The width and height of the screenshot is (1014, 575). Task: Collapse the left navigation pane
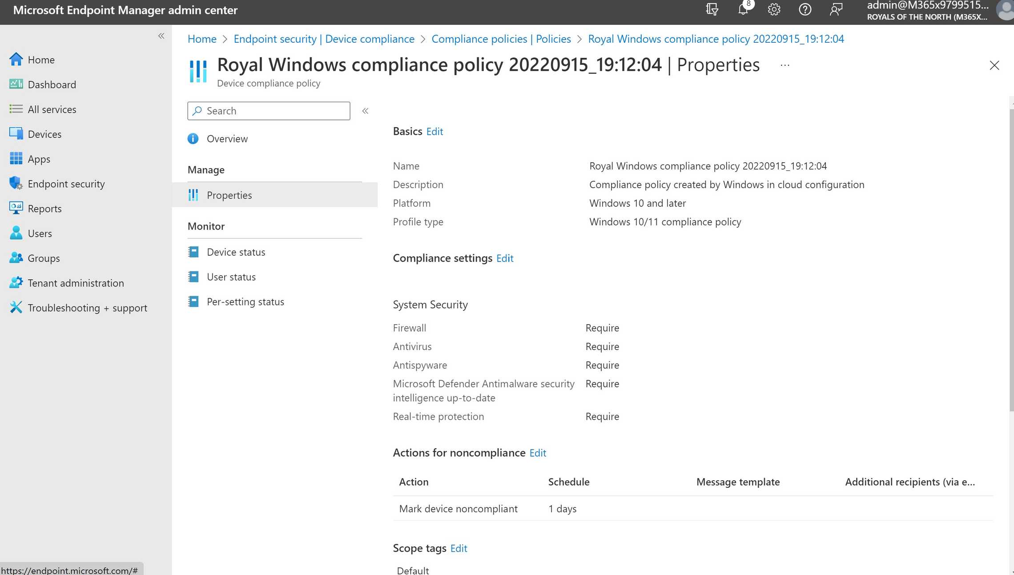point(161,36)
